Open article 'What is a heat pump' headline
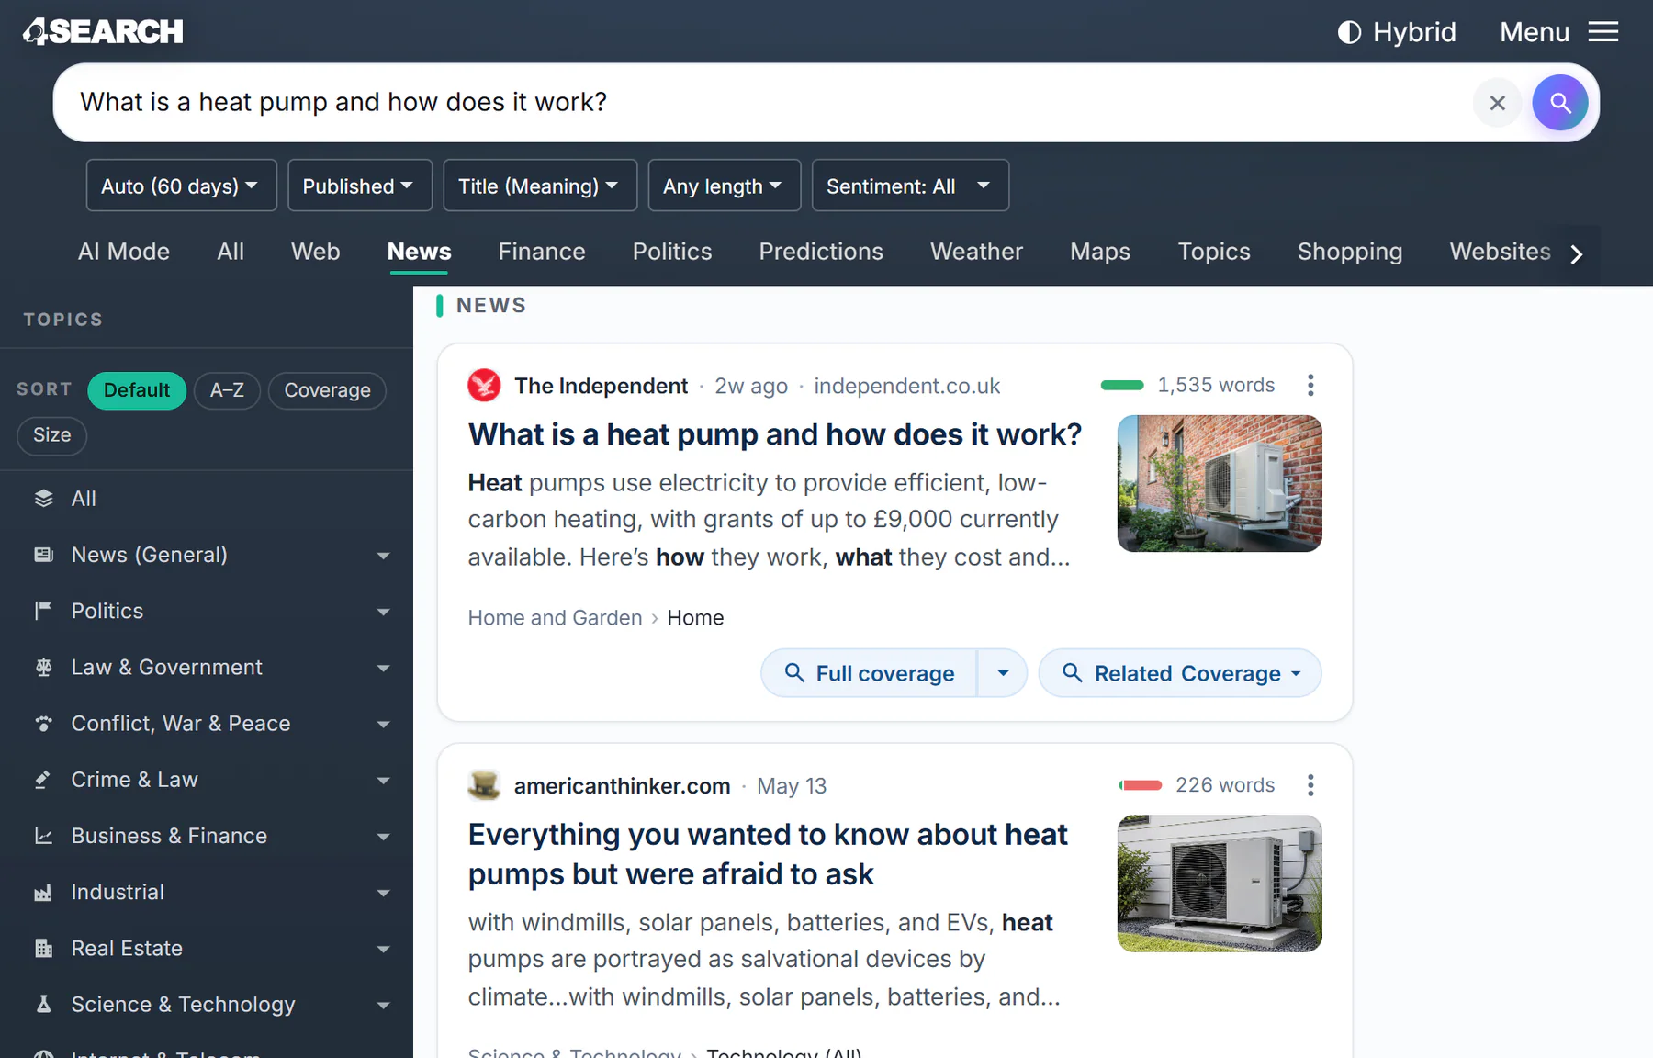Image resolution: width=1653 pixels, height=1058 pixels. pyautogui.click(x=775, y=434)
